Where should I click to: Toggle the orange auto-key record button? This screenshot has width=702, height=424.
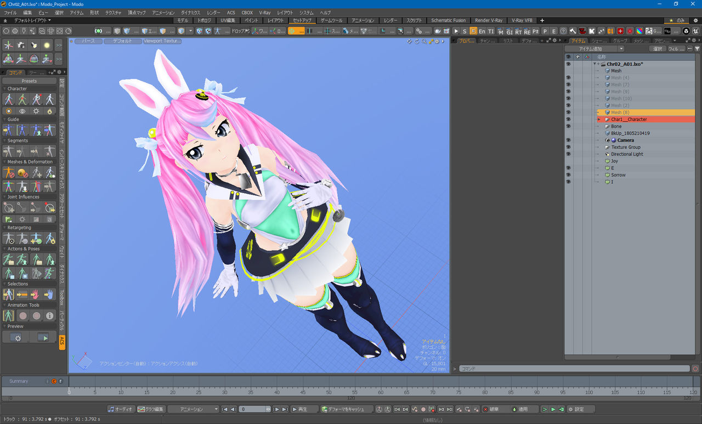click(x=54, y=381)
